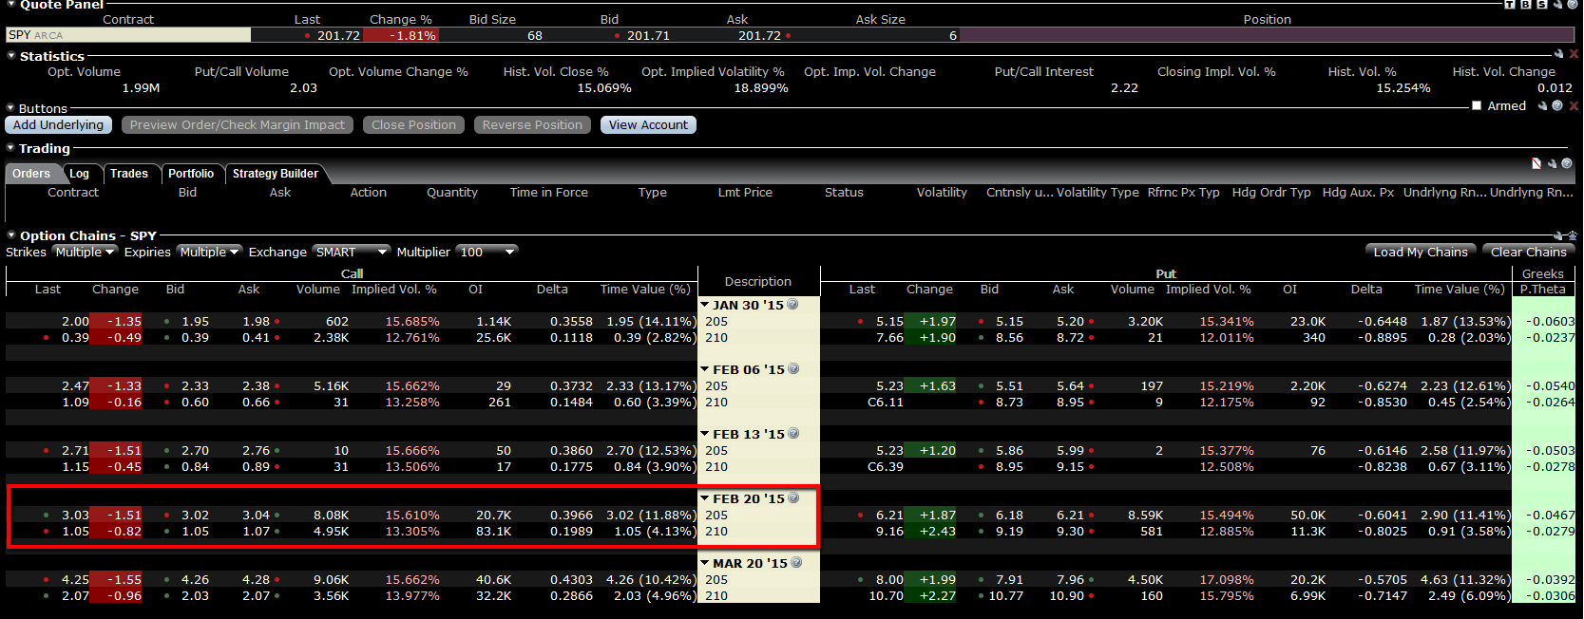Viewport: 1584px width, 619px height.
Task: Click the B icon in Quote Panel header
Action: coord(1526,4)
